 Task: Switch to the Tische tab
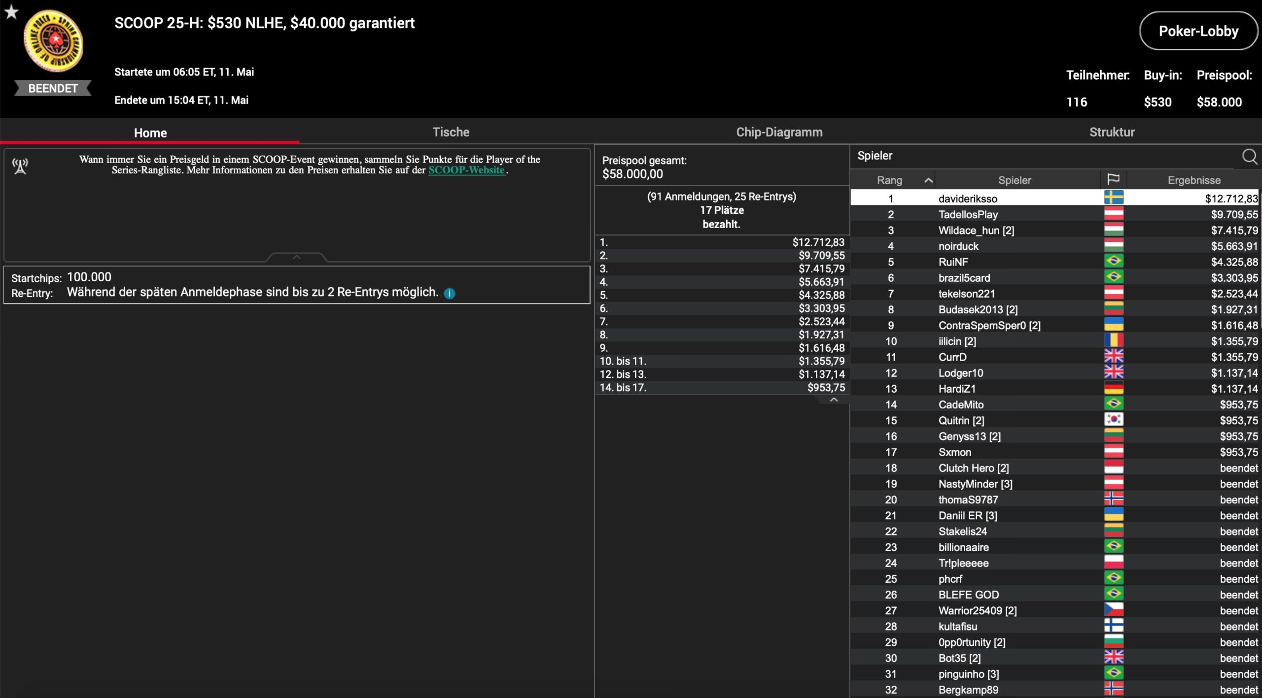(x=451, y=132)
